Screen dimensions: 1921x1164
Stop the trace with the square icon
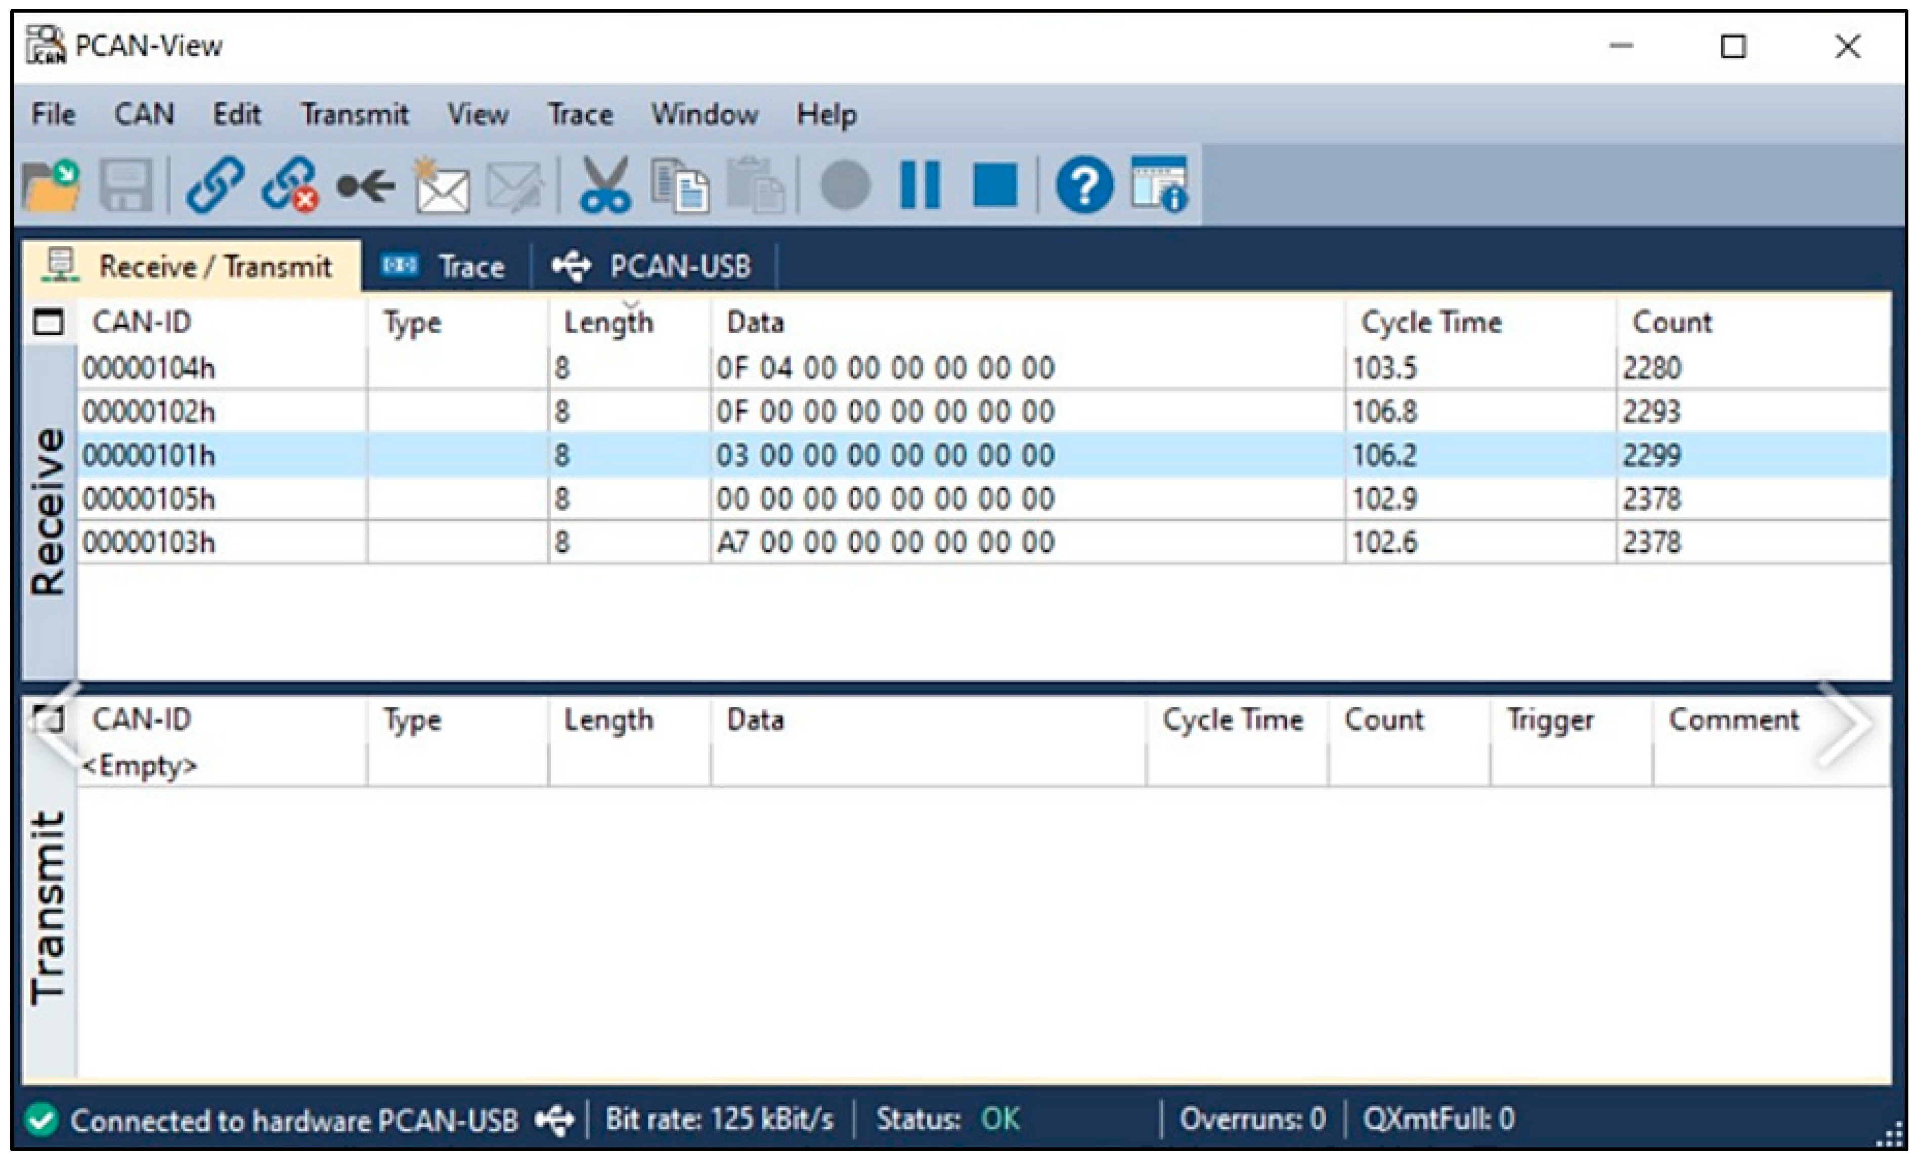coord(995,186)
